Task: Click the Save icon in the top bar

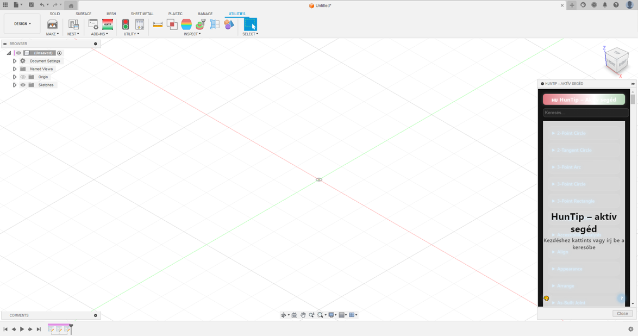Action: coord(31,5)
